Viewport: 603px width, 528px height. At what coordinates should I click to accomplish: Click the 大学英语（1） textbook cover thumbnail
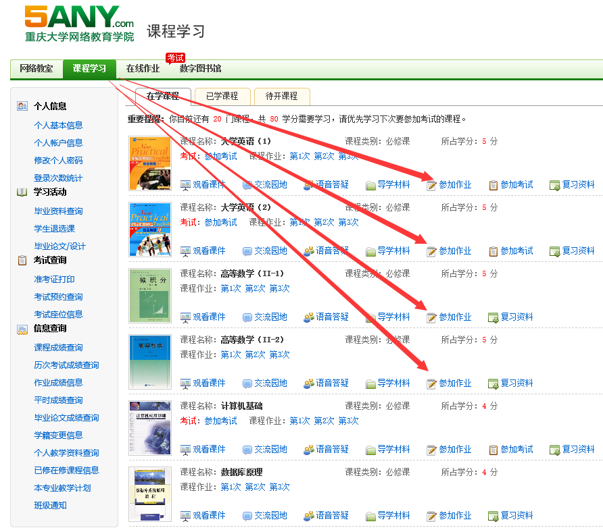point(150,163)
